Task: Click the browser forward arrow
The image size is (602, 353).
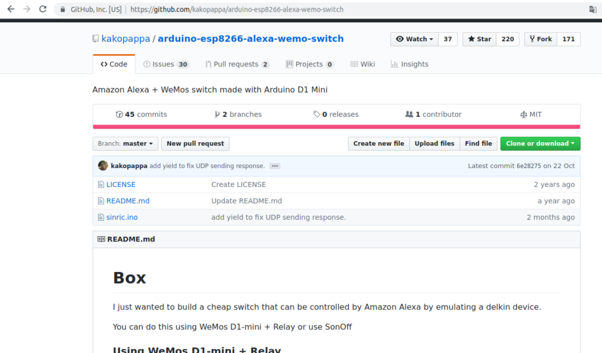Action: tap(27, 9)
